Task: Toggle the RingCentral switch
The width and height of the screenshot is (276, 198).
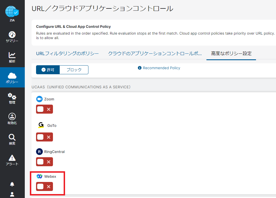Action: pos(44,162)
